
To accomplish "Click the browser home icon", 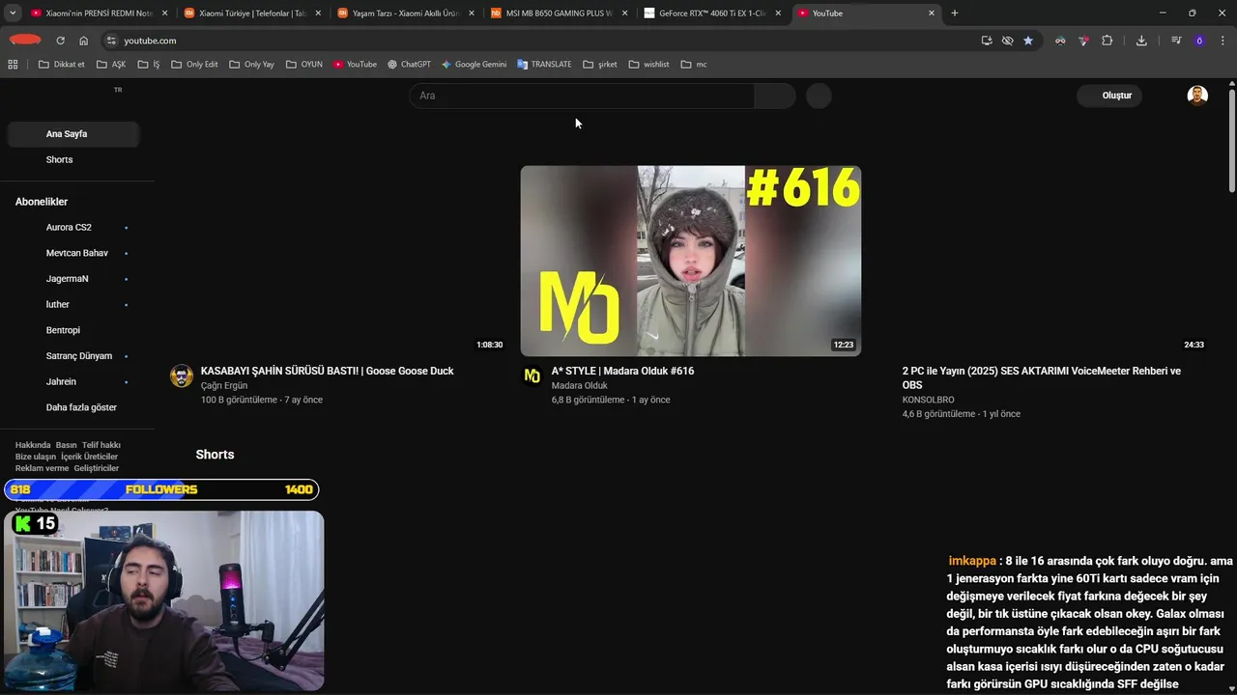I will tap(84, 41).
